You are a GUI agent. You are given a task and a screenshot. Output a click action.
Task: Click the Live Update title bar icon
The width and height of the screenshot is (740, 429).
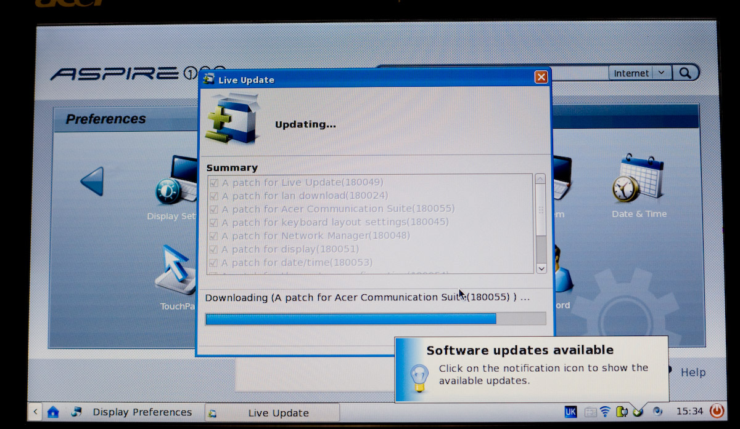208,79
